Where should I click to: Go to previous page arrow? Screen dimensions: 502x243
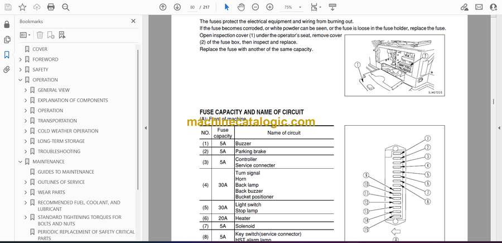[x=163, y=7]
